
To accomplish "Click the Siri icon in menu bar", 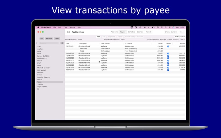I will pyautogui.click(x=173, y=27).
